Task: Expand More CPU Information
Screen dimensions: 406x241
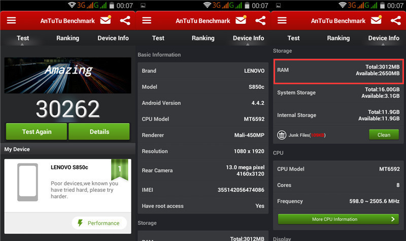Action: coord(339,219)
